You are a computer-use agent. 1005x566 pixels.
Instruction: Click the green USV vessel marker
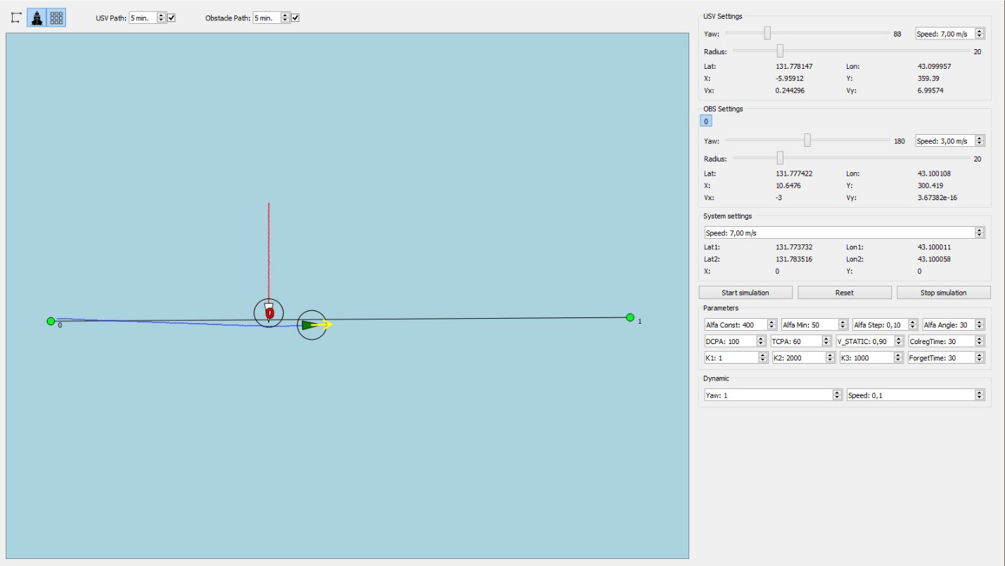coord(309,325)
